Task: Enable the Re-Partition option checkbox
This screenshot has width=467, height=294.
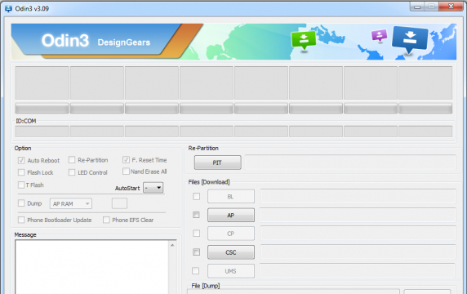Action: click(x=72, y=160)
